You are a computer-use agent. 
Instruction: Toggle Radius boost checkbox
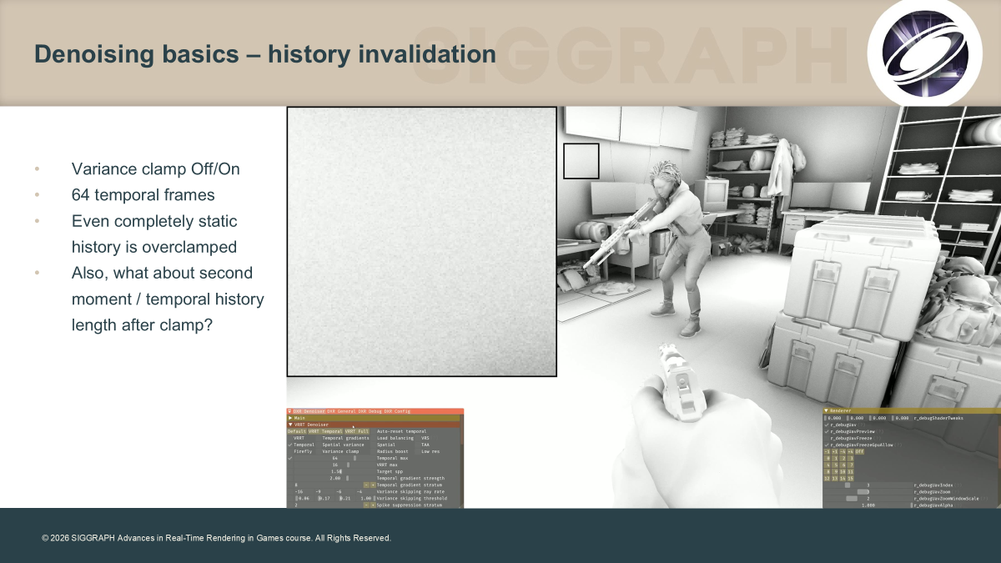point(373,451)
